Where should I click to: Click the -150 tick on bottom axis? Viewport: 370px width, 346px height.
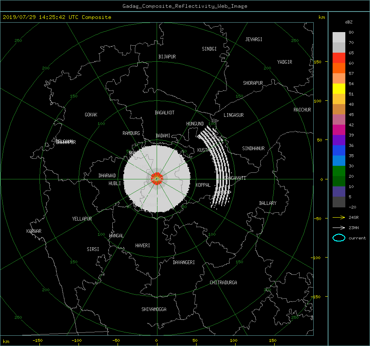(x=37, y=341)
